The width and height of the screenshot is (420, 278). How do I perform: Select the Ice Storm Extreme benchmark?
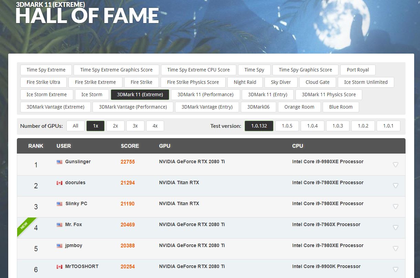click(x=47, y=94)
